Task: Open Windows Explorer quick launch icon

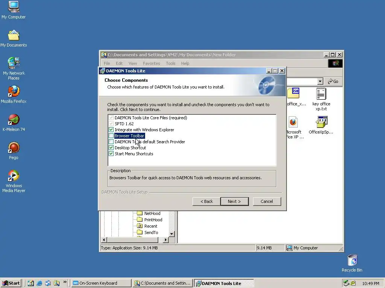Action: (57, 283)
